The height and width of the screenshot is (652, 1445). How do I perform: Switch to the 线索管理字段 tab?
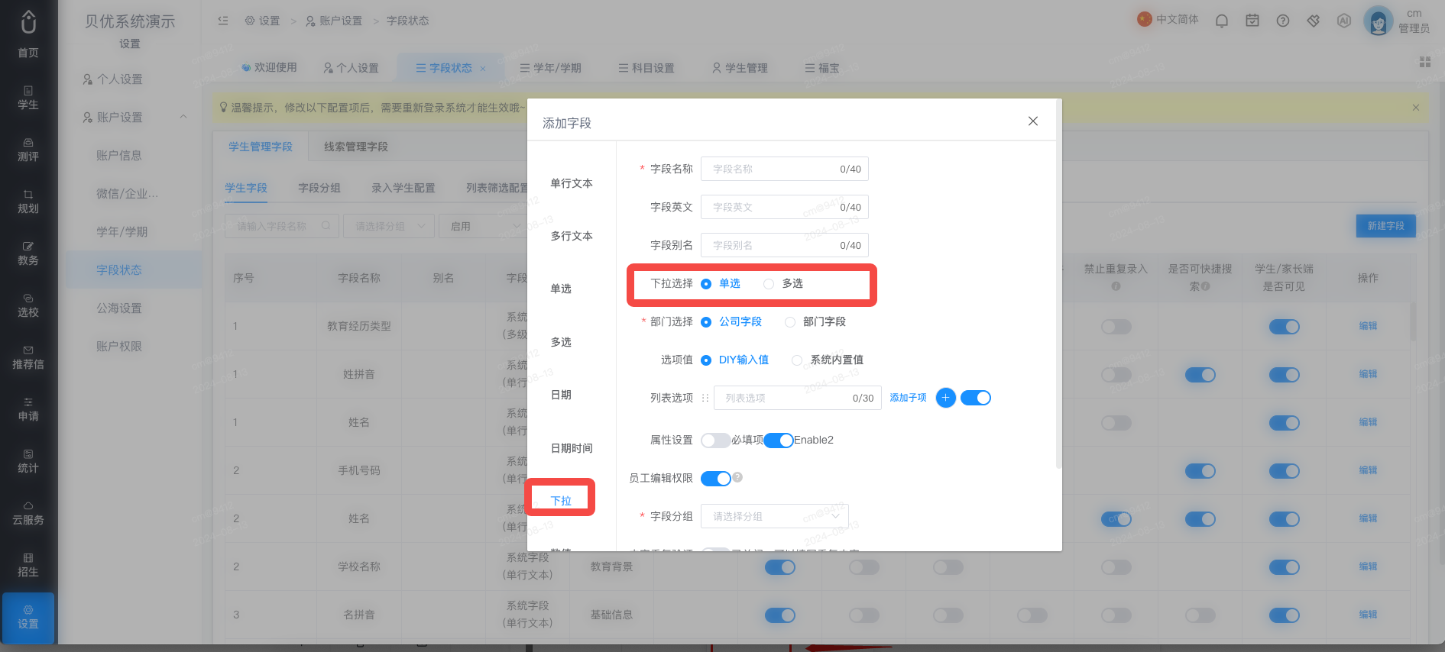click(356, 147)
